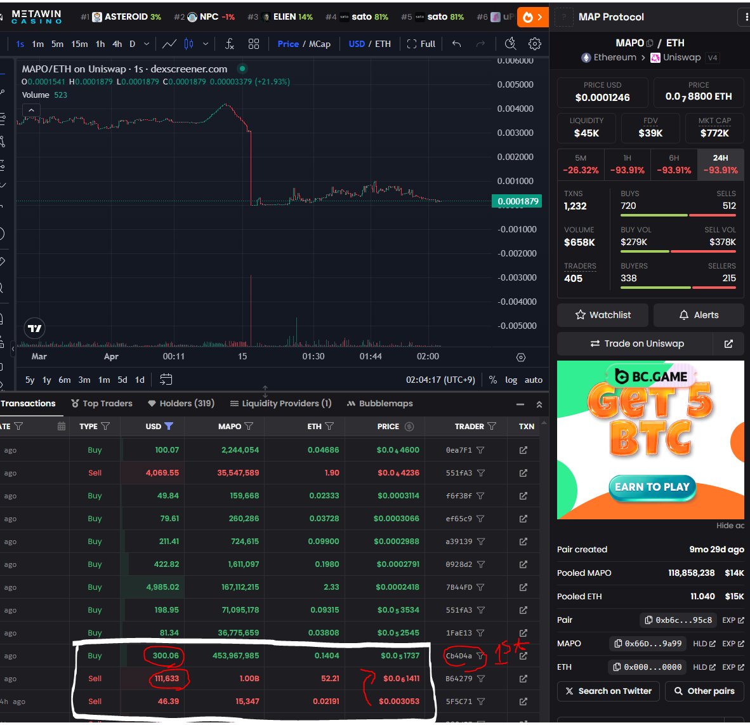Select the 5y chart range
The width and height of the screenshot is (750, 725).
click(x=30, y=380)
